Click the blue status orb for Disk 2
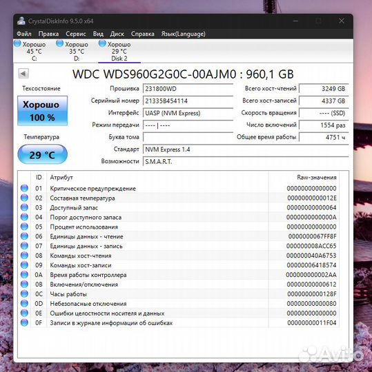 (x=102, y=43)
